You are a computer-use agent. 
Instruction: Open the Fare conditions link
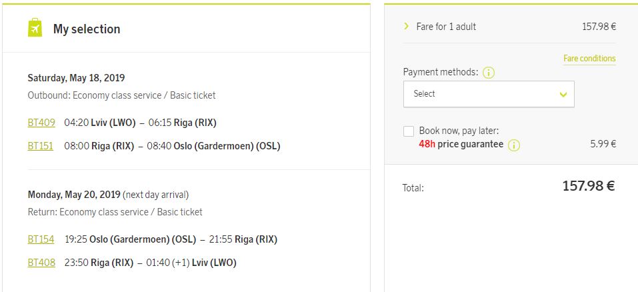pyautogui.click(x=589, y=59)
